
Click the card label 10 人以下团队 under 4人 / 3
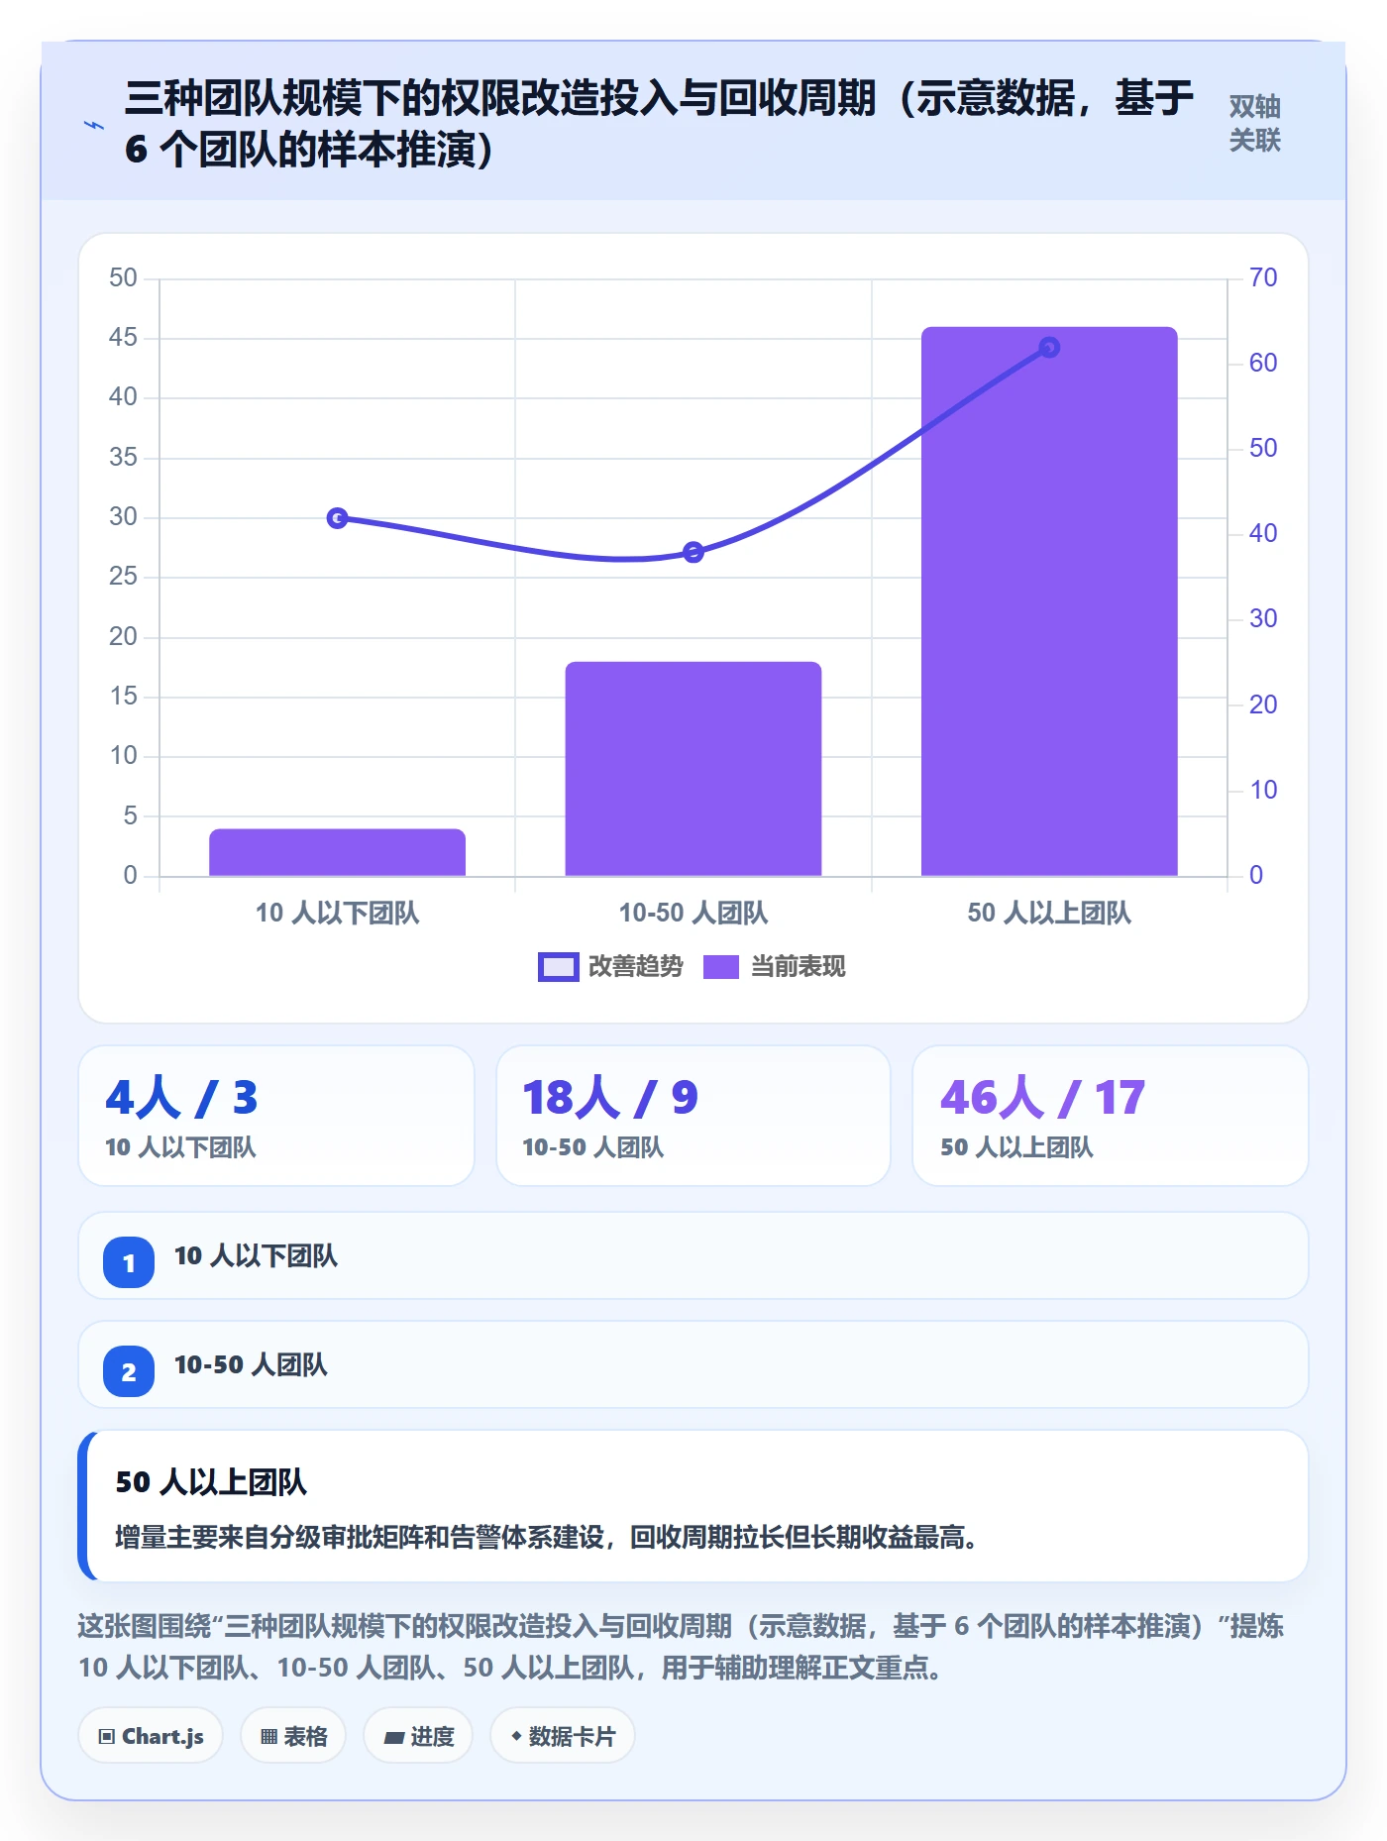[x=180, y=1147]
